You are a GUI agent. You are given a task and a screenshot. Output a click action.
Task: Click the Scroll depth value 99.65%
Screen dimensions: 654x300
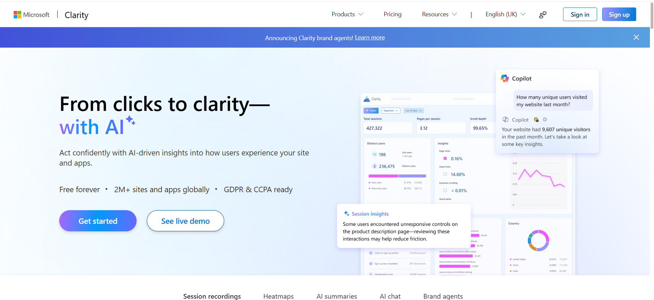click(480, 128)
